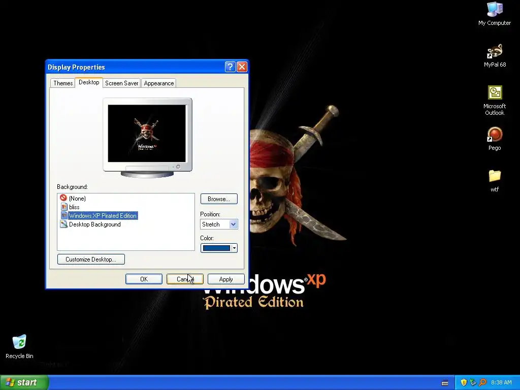The width and height of the screenshot is (520, 390).
Task: Choose (None) in the Background list
Action: (77, 199)
